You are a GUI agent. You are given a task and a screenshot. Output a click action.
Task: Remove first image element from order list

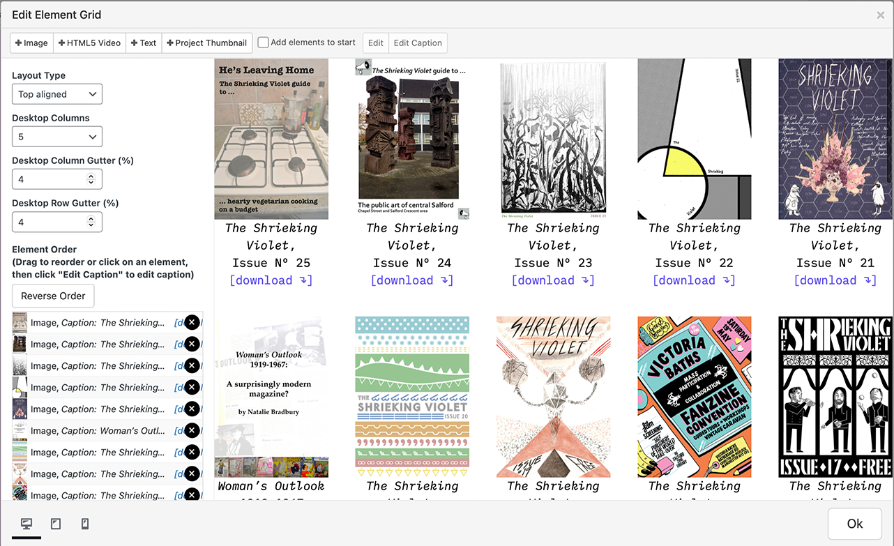192,322
